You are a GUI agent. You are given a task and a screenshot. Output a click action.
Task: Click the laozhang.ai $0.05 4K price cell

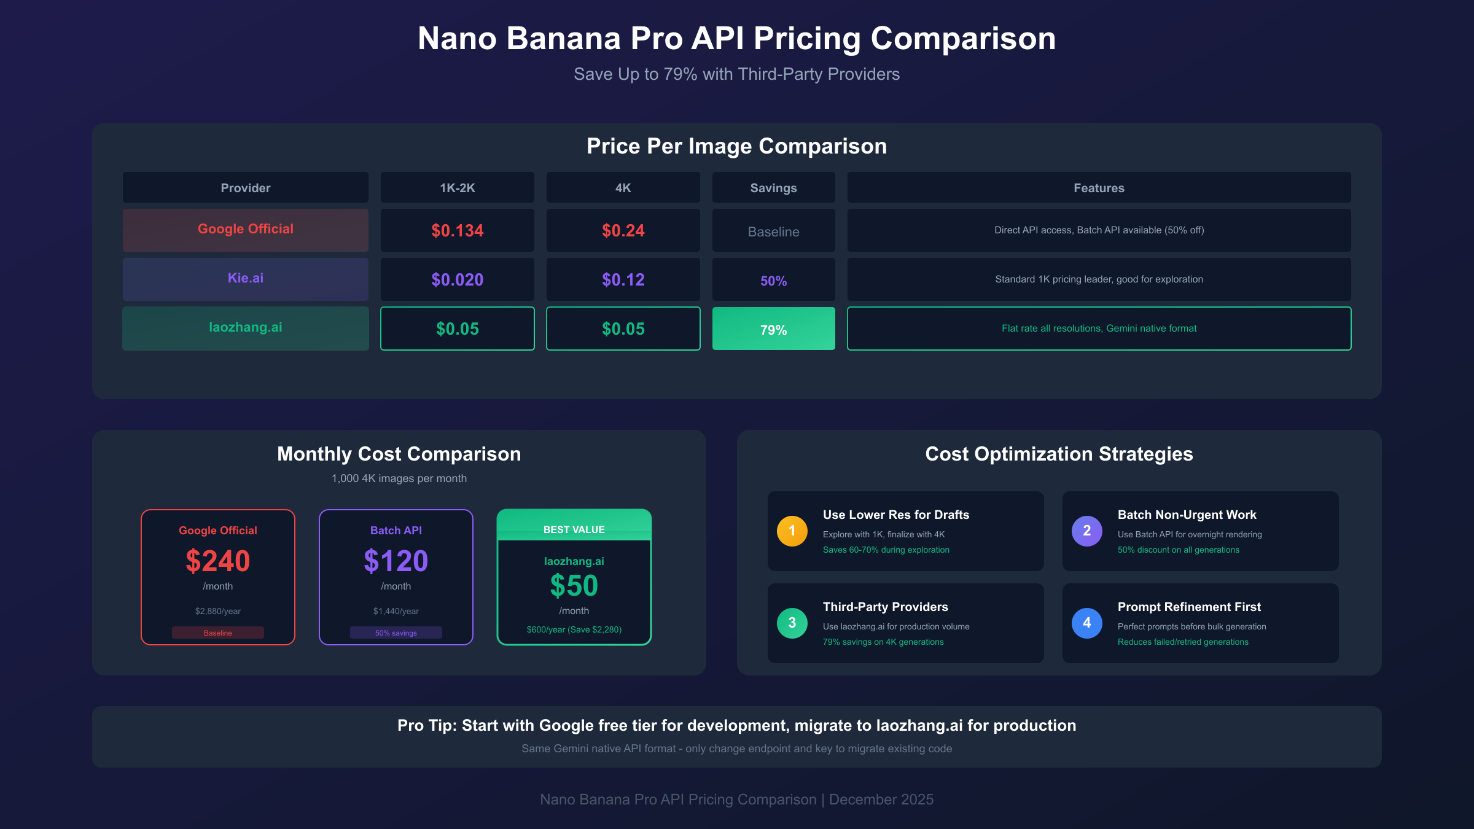623,329
